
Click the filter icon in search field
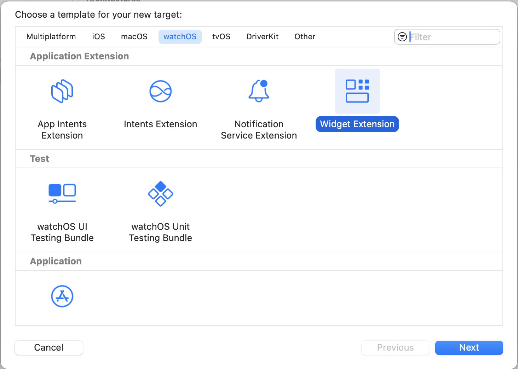402,37
